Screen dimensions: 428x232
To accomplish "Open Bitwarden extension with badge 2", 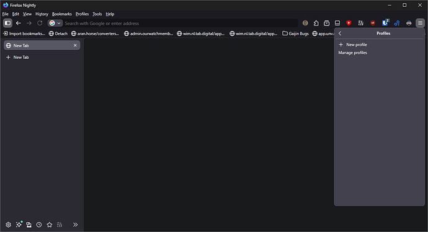I will click(x=385, y=23).
